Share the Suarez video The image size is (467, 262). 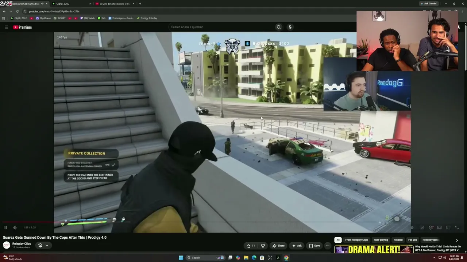278,246
